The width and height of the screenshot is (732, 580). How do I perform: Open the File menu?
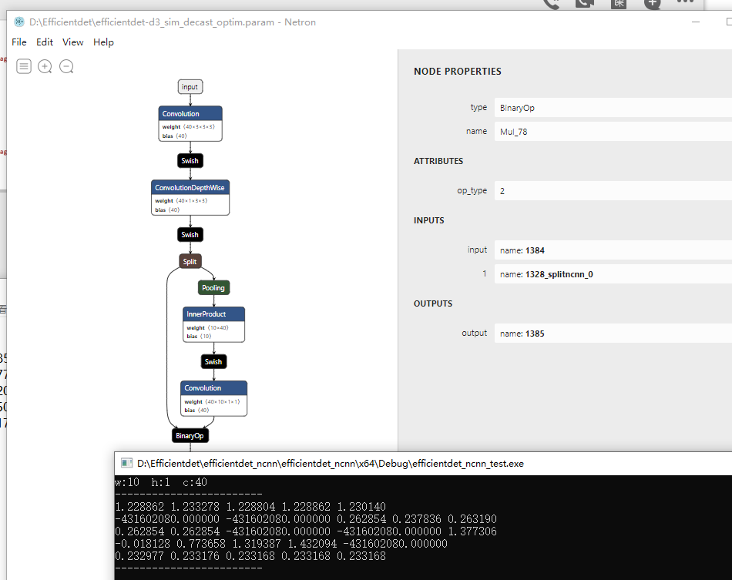coord(18,42)
